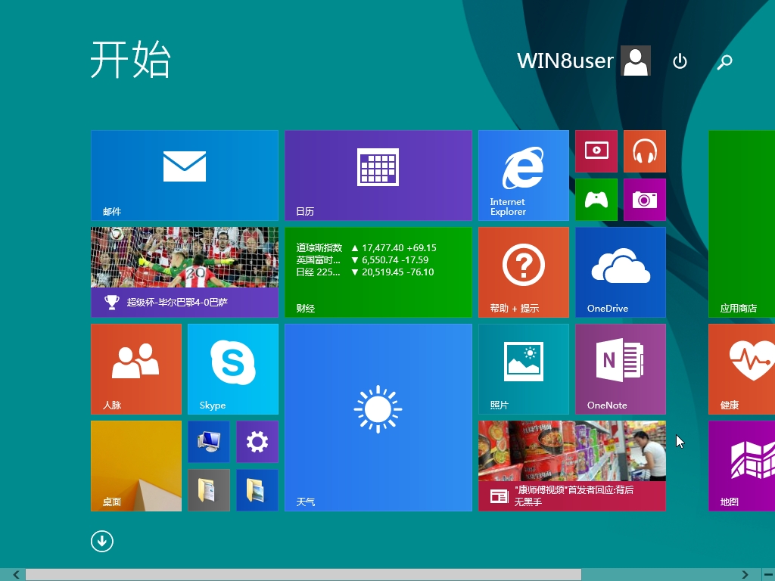
Task: Open the Documents folder tile
Action: tap(209, 490)
